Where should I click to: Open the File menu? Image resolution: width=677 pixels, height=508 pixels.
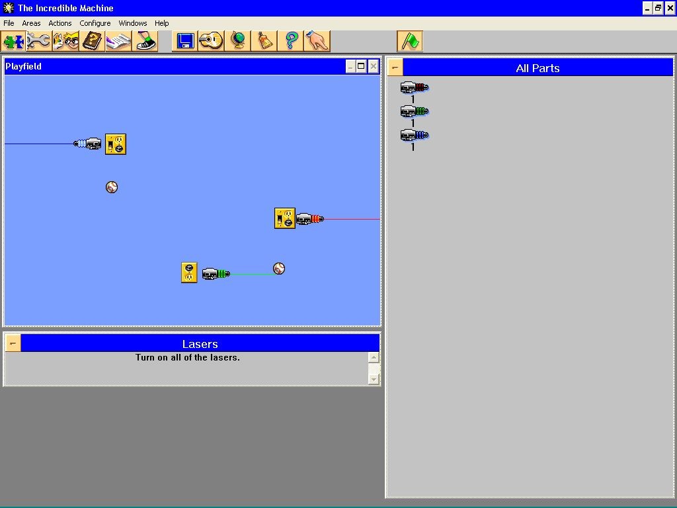pos(9,23)
